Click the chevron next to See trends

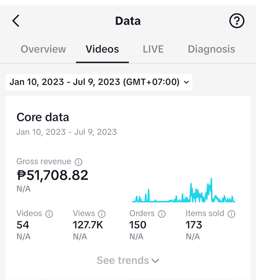point(155,261)
